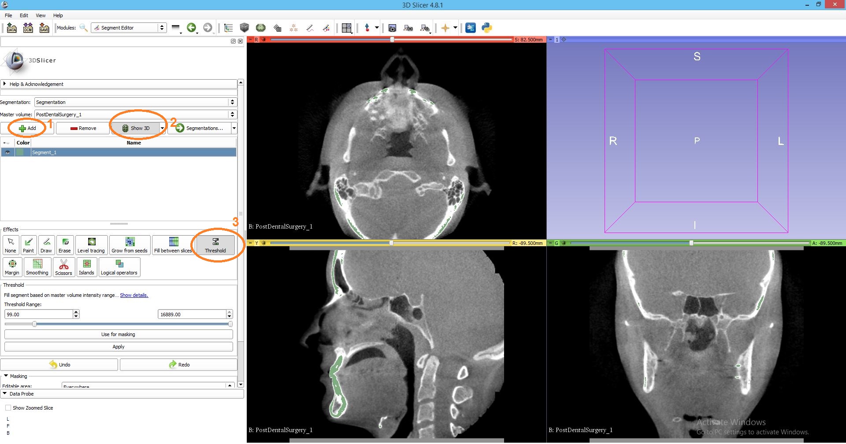The height and width of the screenshot is (444, 846).
Task: Enable the Show Zoomed Slice checkbox
Action: tap(8, 408)
